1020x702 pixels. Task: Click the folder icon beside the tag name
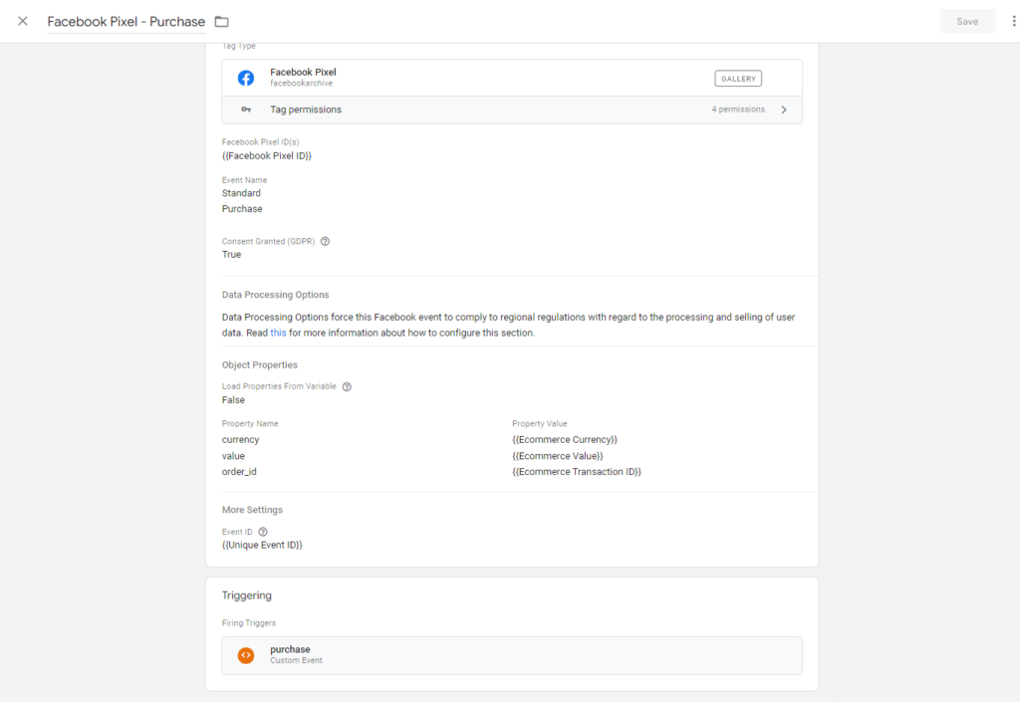tap(221, 22)
